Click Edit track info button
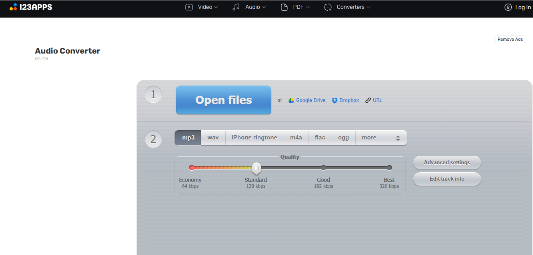The width and height of the screenshot is (533, 255). pyautogui.click(x=447, y=179)
